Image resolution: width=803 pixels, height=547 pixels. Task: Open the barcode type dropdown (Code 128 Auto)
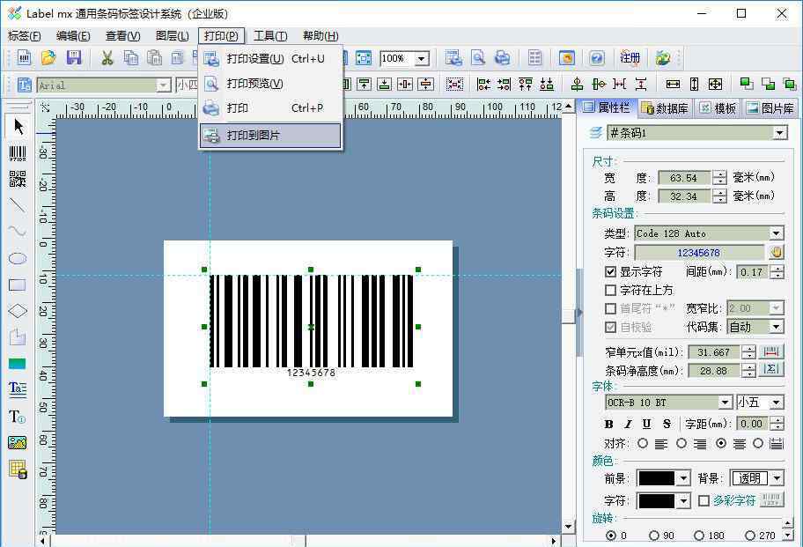coord(777,233)
